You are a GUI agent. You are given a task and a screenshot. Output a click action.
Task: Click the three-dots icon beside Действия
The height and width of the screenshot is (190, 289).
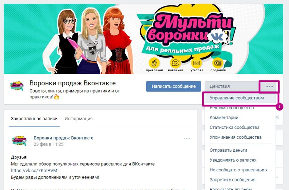(x=269, y=86)
